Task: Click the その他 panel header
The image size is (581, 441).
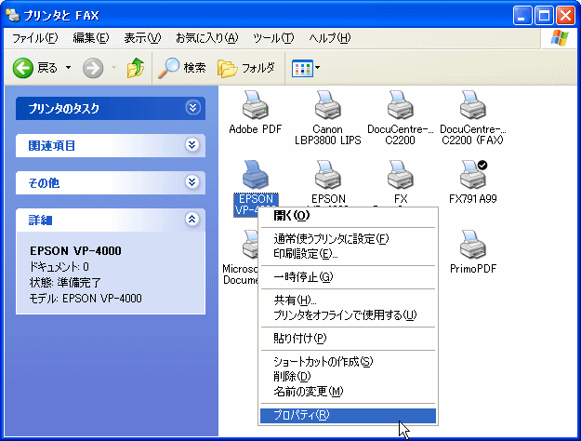Action: pos(111,182)
